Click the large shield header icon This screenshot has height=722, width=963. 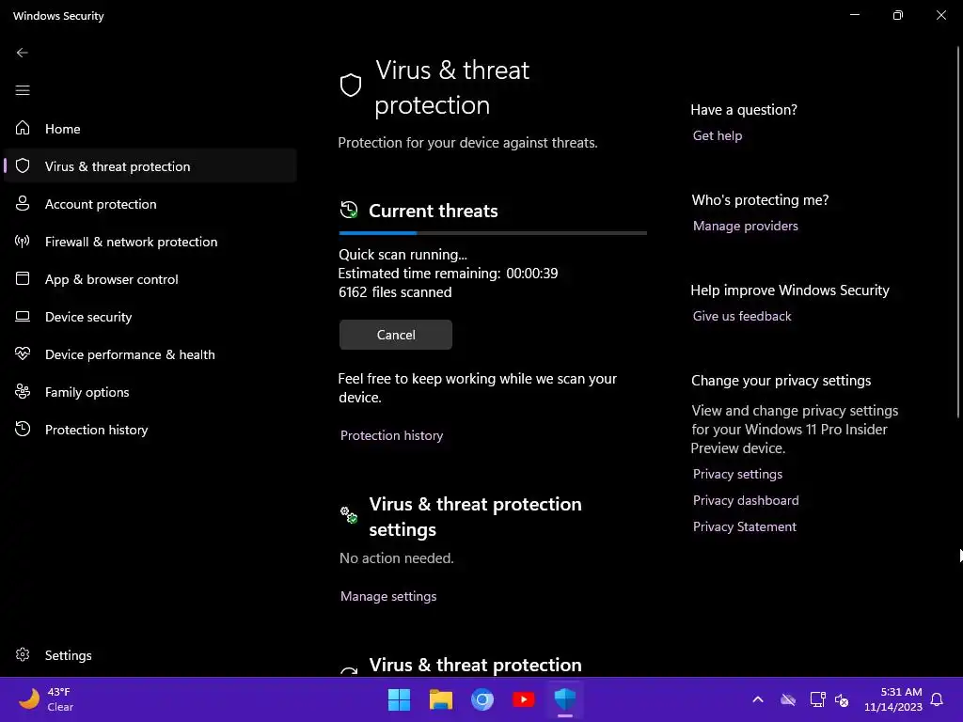pos(351,86)
